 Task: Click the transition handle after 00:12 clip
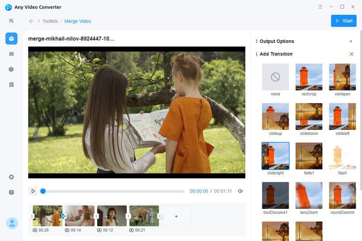point(128,216)
